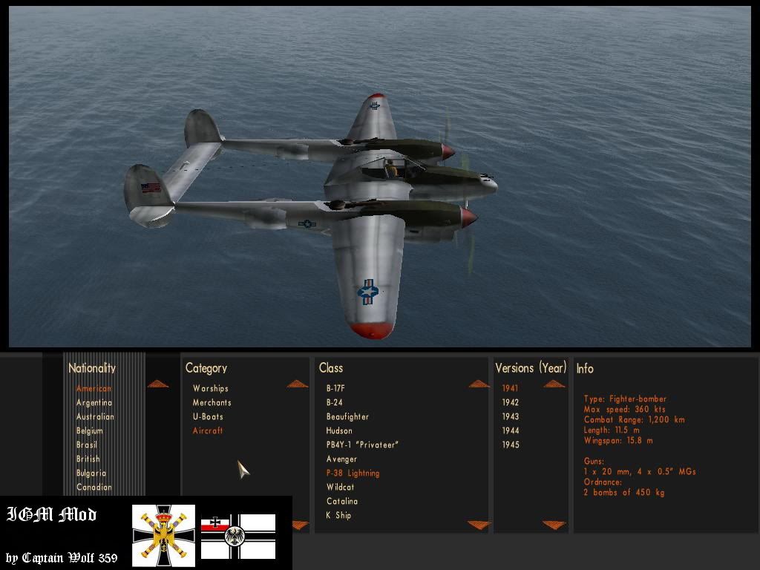Pick Beaufighter in Class list
This screenshot has height=570, width=760.
point(347,416)
